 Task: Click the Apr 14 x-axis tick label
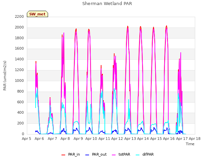pyautogui.click(x=143, y=139)
